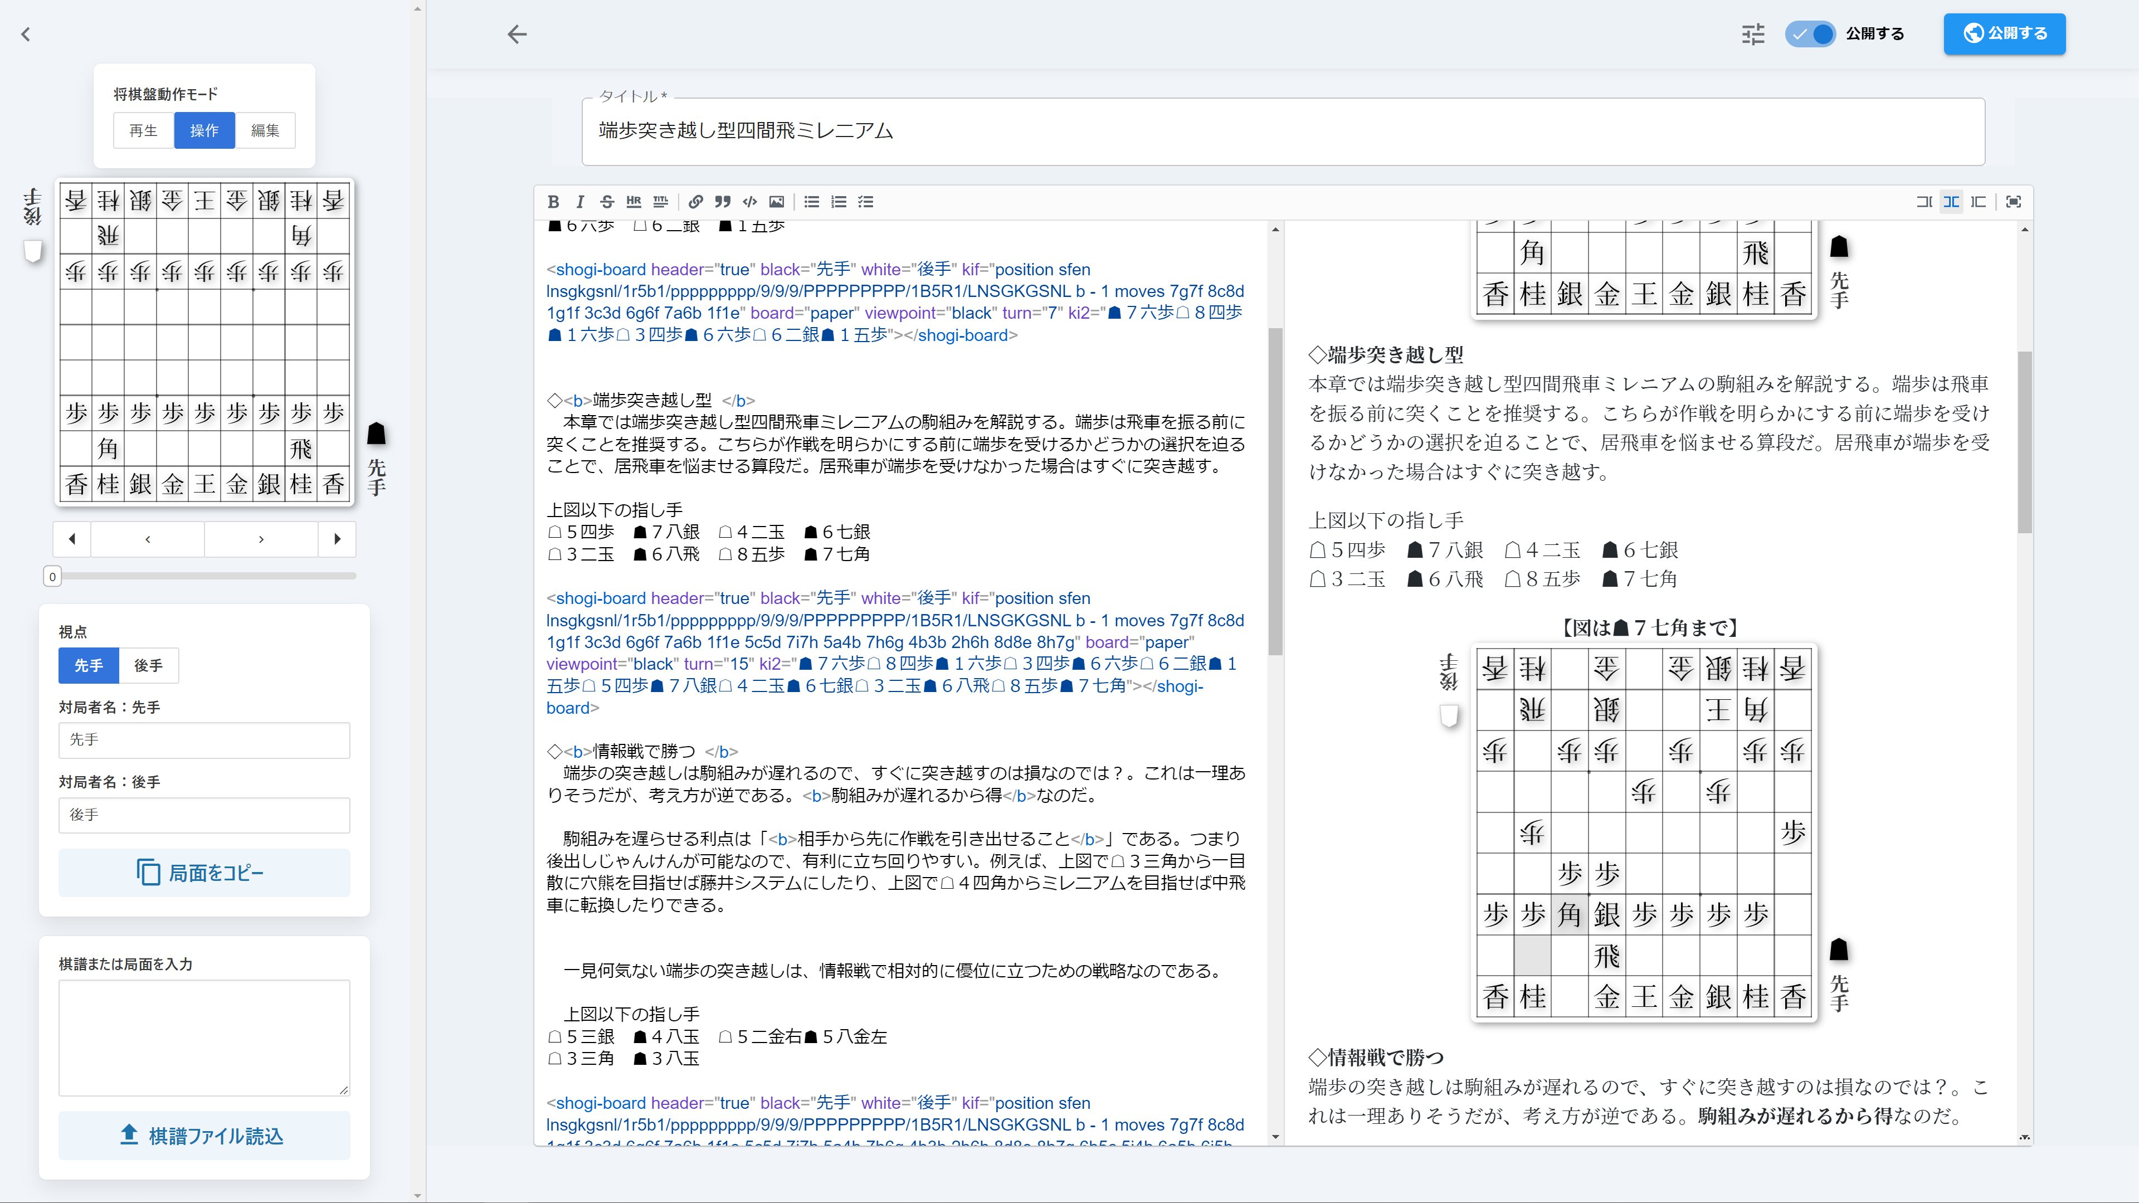Viewport: 2139px width, 1203px height.
Task: Click the 将棋盤動作モード label
Action: 165,94
